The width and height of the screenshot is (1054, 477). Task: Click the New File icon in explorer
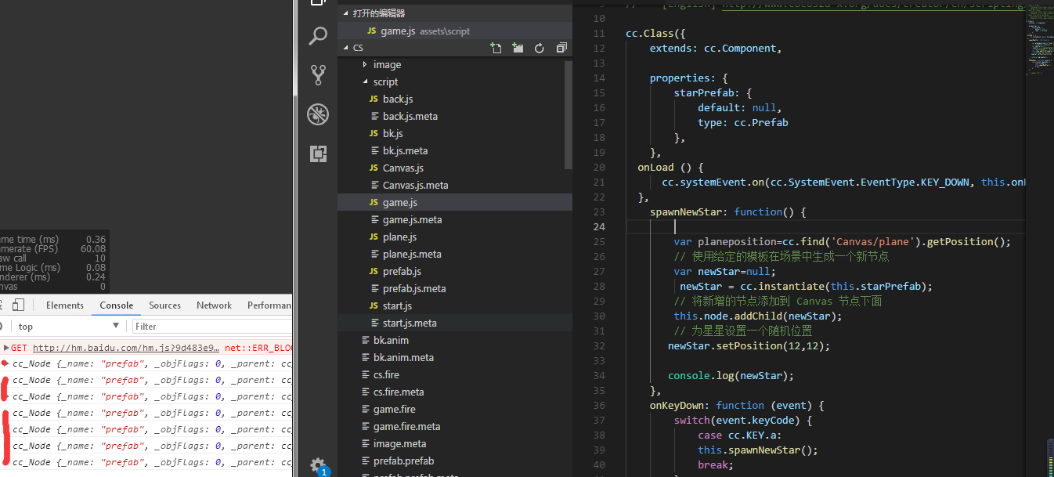(x=496, y=49)
